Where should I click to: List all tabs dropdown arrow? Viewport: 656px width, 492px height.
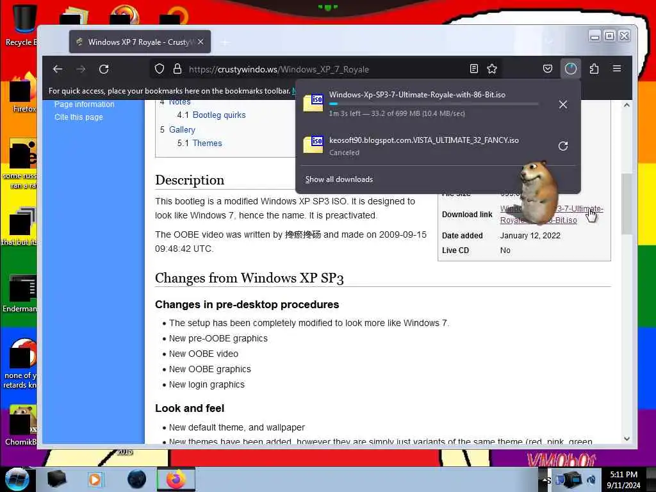(x=549, y=42)
